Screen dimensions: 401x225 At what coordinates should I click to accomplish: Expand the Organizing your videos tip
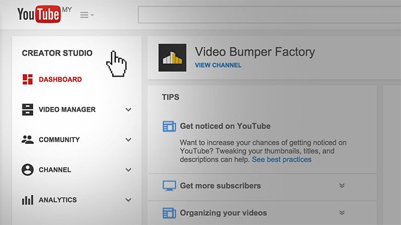(x=342, y=212)
